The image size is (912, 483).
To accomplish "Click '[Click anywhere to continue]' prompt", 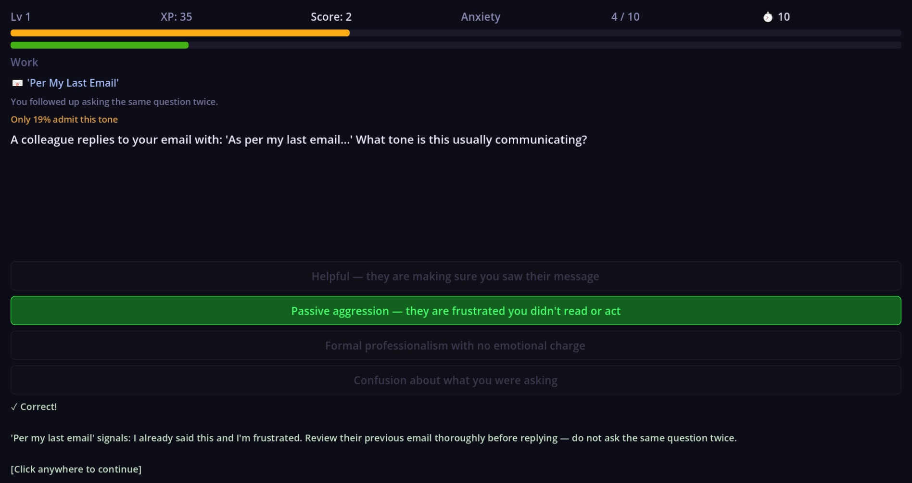I will [76, 469].
